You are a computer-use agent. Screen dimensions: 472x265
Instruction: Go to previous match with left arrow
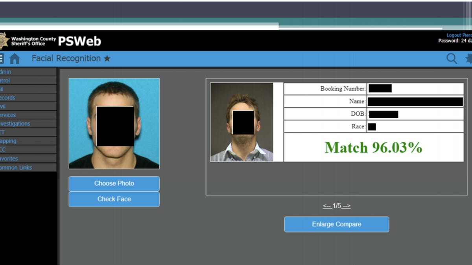point(327,206)
